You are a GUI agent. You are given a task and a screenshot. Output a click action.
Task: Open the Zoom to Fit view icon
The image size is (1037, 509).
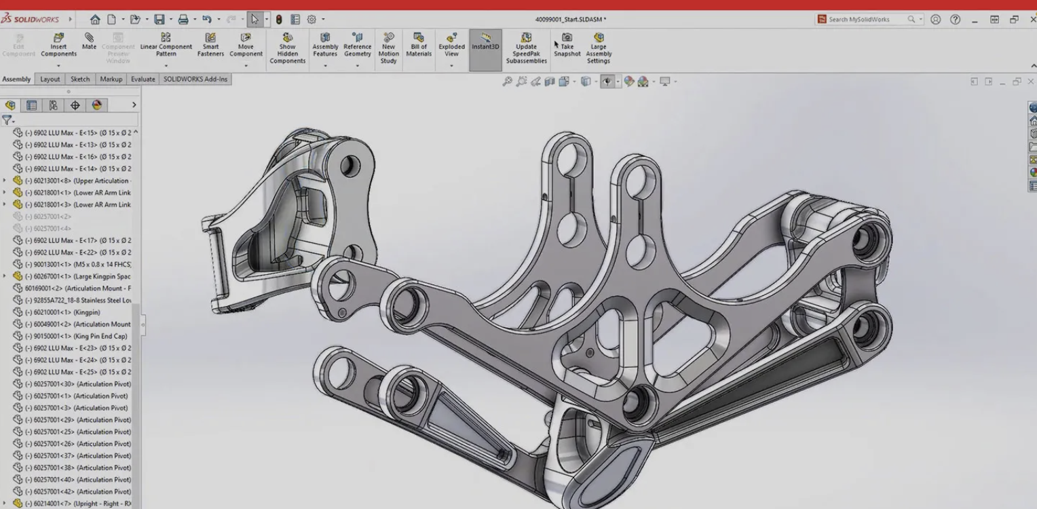click(507, 81)
